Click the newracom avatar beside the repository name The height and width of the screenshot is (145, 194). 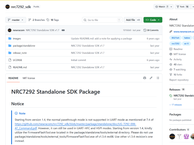click(8, 7)
